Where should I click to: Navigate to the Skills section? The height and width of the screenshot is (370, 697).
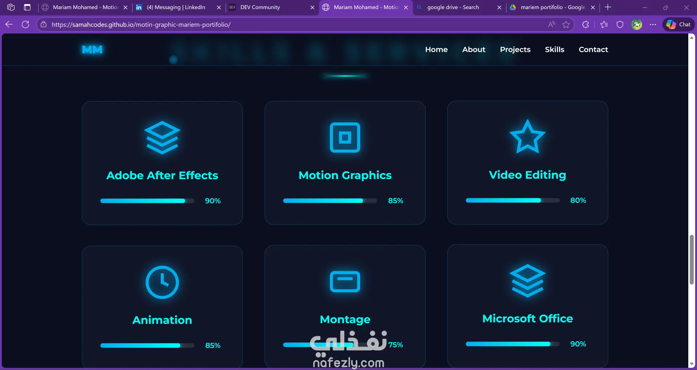point(554,50)
